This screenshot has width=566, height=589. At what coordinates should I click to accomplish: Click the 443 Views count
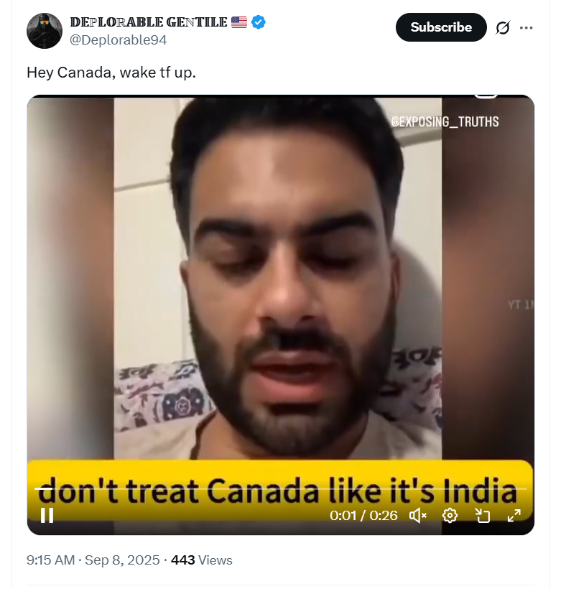[202, 560]
